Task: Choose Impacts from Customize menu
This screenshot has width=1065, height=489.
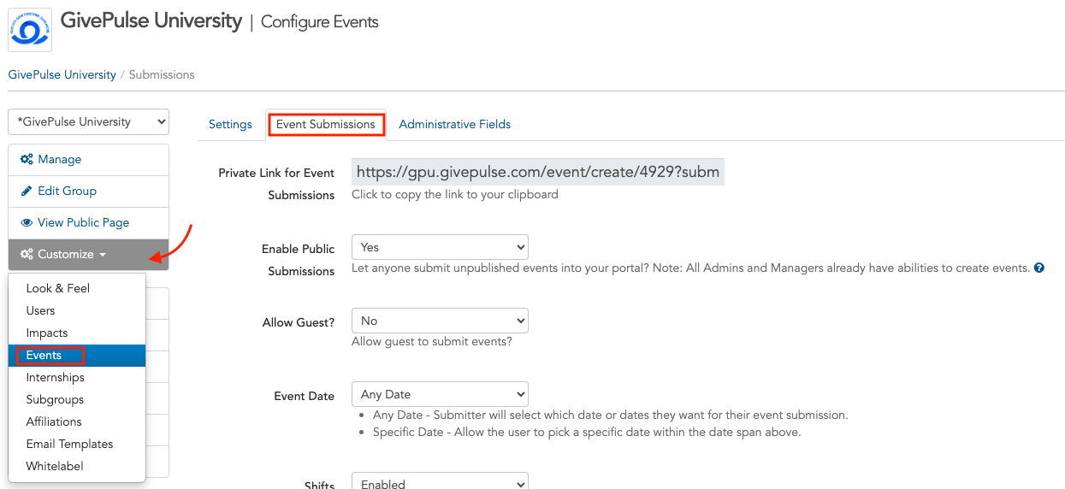Action: (x=77, y=333)
